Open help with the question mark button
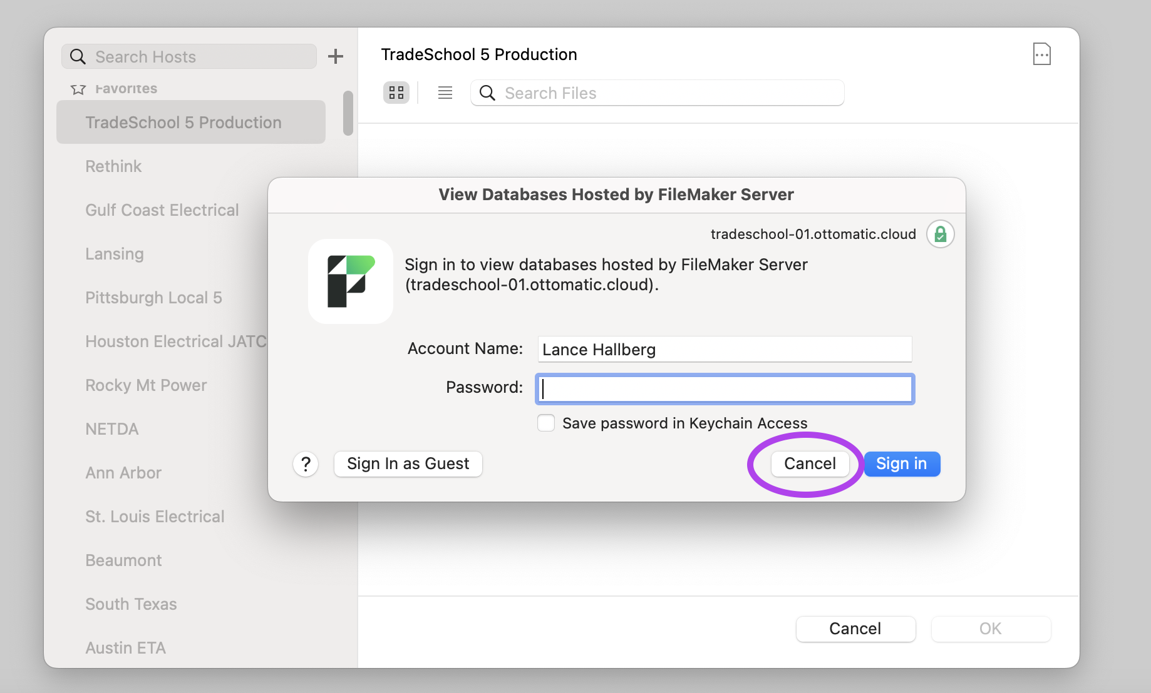 306,464
